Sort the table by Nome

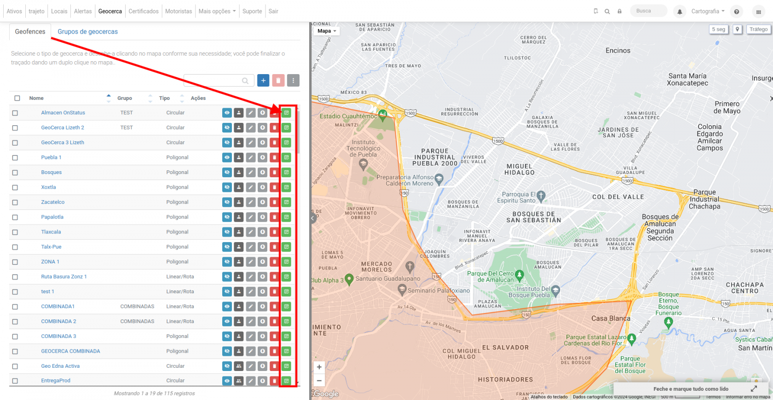tap(109, 98)
